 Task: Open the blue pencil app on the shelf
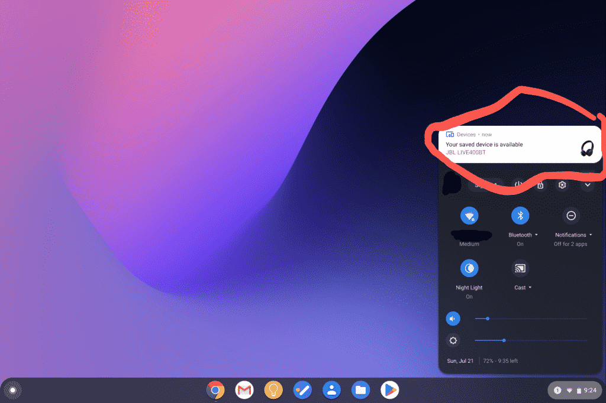click(x=302, y=390)
